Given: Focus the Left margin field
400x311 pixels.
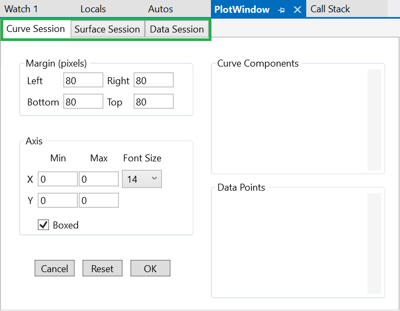Looking at the screenshot, I should (83, 80).
